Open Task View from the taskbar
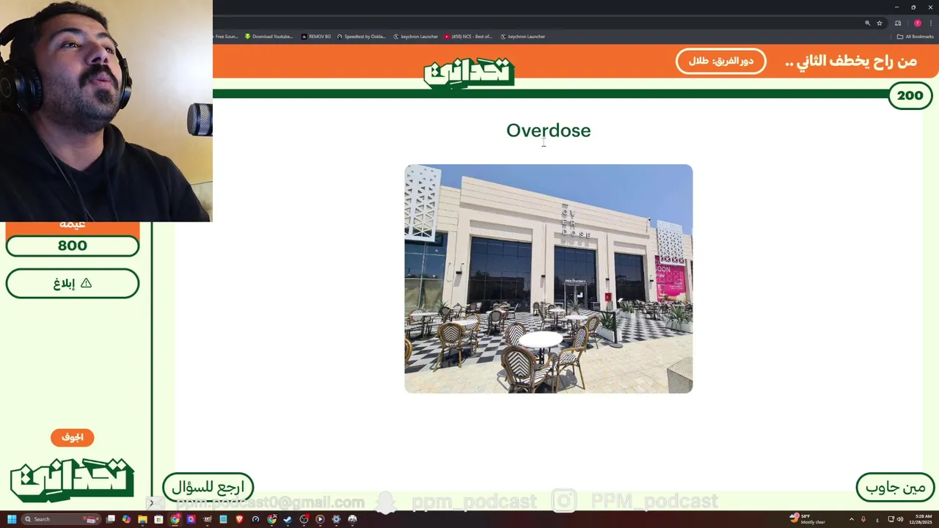The width and height of the screenshot is (939, 528). (x=110, y=519)
